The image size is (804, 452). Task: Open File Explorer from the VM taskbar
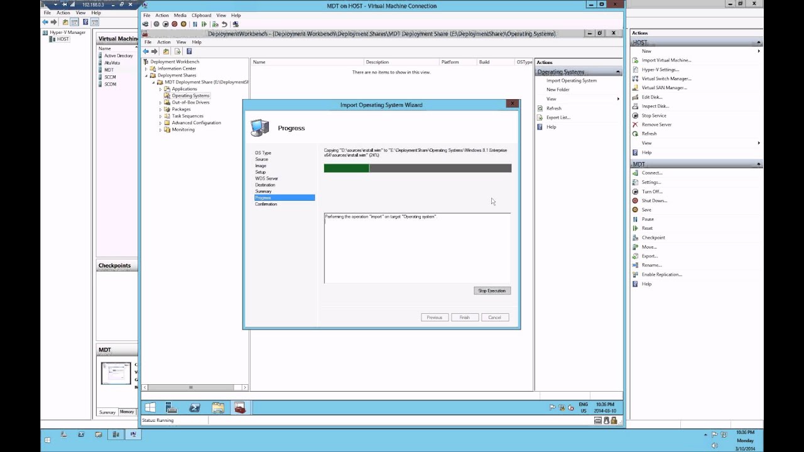point(218,408)
